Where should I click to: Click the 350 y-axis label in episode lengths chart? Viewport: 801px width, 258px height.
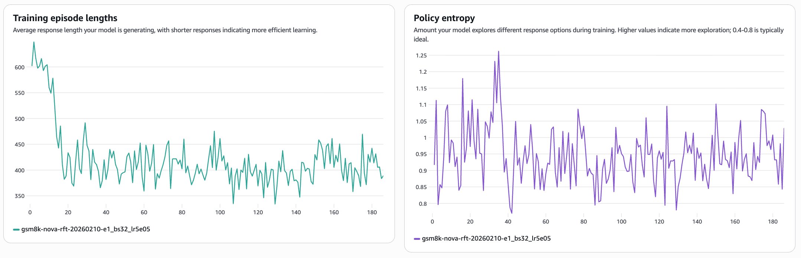coord(20,196)
